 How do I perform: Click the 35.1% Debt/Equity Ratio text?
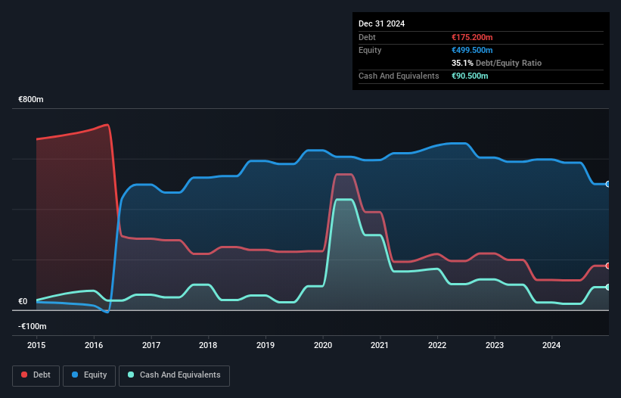click(496, 63)
